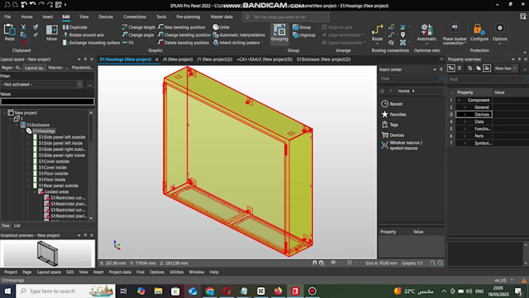
Task: Select Delete bending position
Action: 184,43
